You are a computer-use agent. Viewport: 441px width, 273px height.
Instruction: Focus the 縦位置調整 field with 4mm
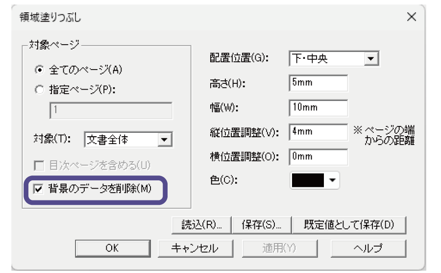pos(318,132)
